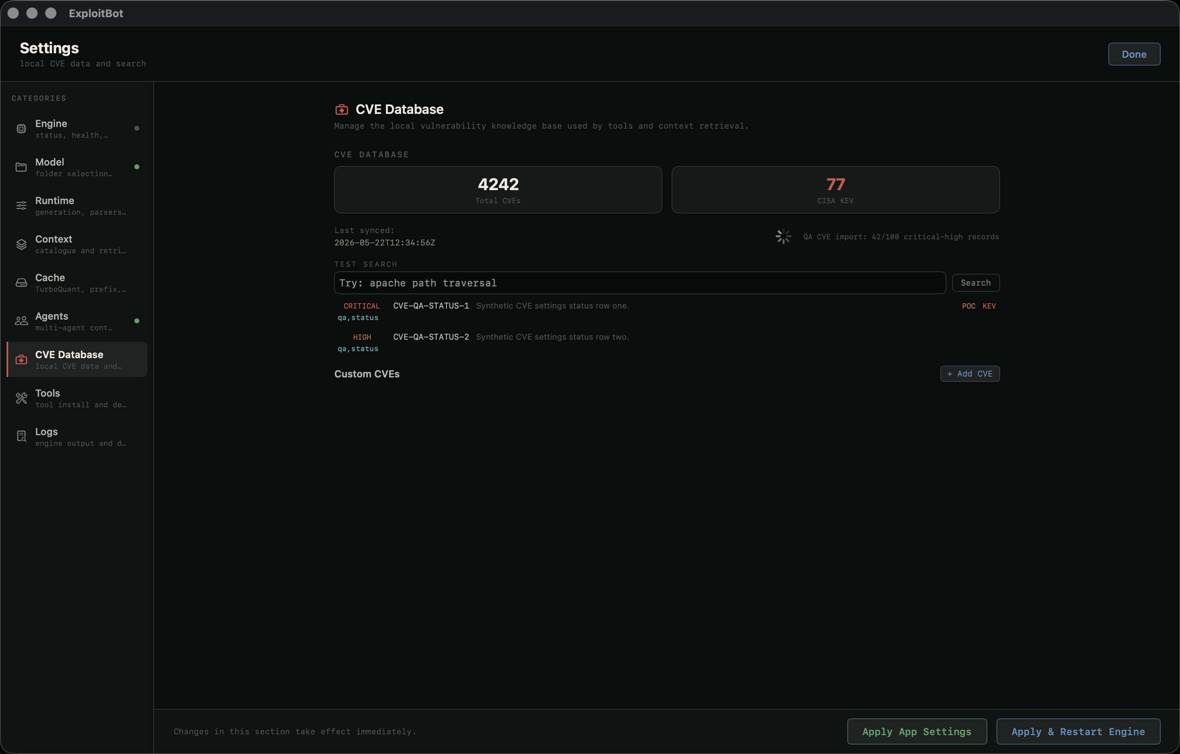Click the POC tag on first result
The height and width of the screenshot is (754, 1180).
point(968,306)
